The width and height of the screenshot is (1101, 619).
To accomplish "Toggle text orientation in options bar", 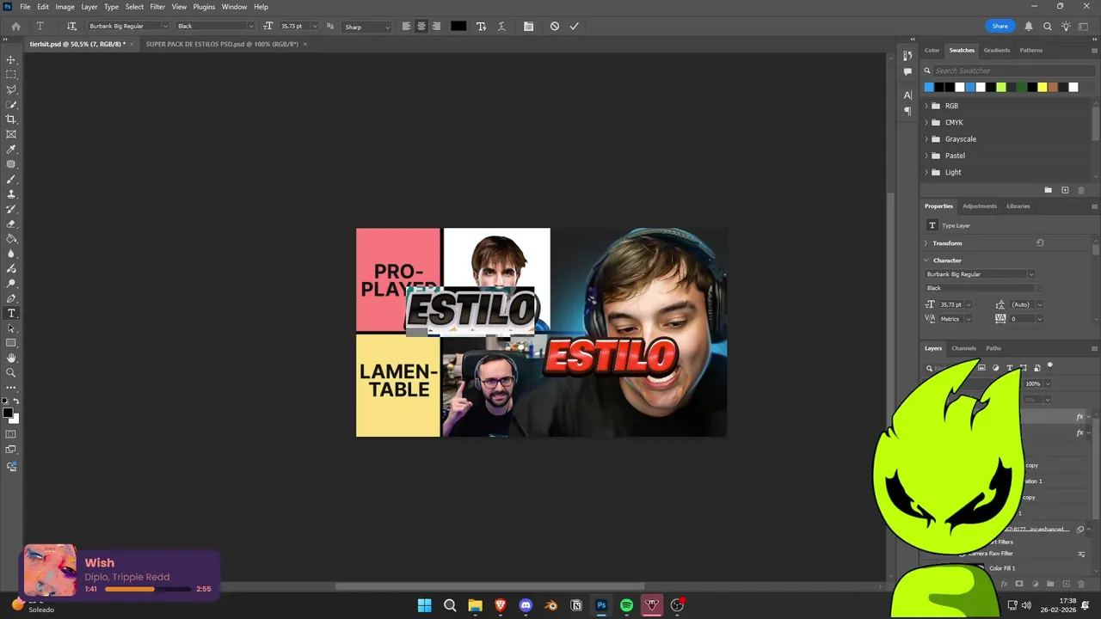I will pyautogui.click(x=71, y=27).
